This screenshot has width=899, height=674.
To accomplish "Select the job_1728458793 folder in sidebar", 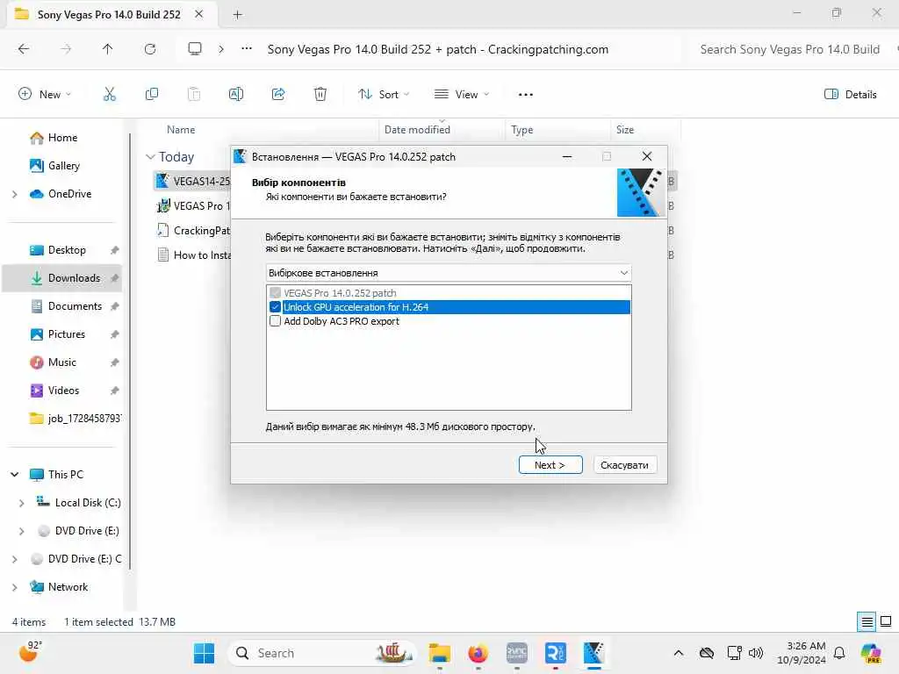I will 76,419.
